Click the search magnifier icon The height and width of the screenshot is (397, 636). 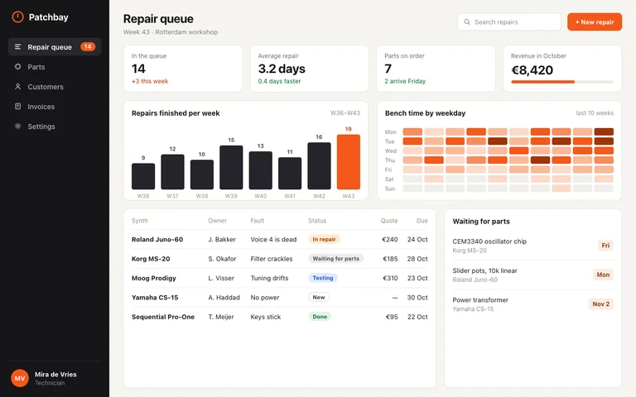[467, 22]
